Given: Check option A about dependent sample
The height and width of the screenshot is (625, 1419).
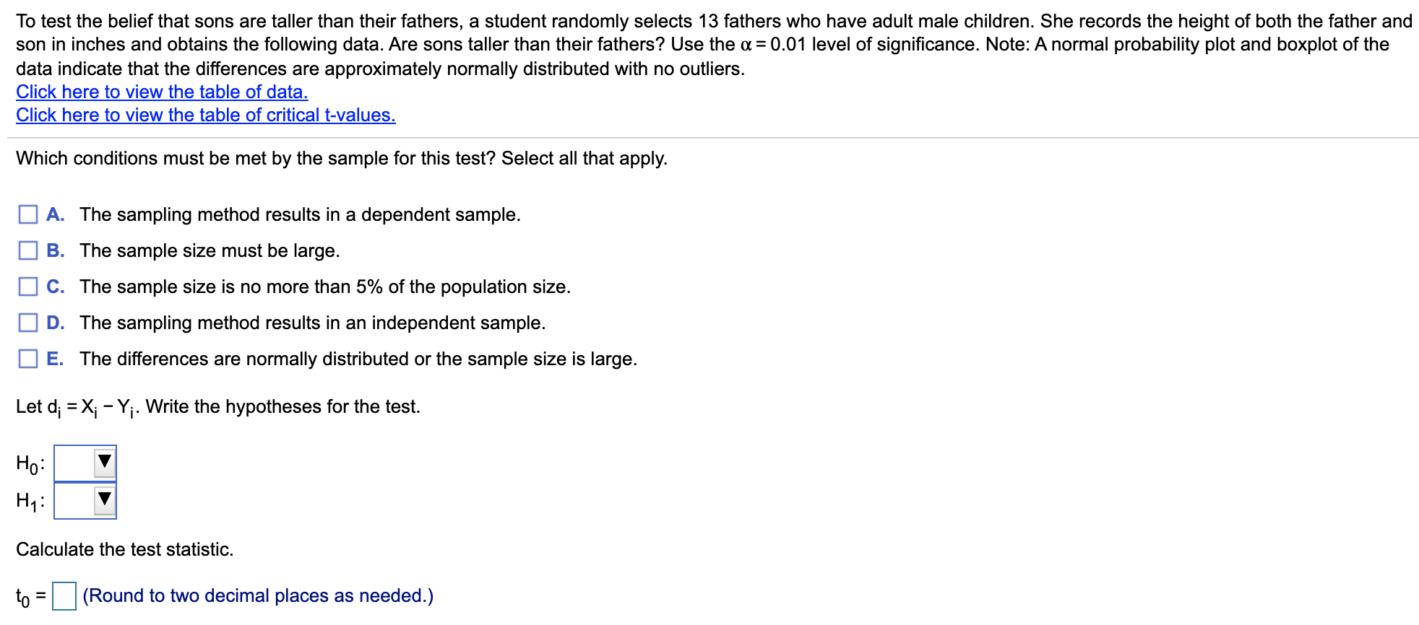Looking at the screenshot, I should (x=28, y=214).
